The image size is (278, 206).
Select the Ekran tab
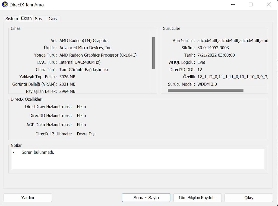[26, 18]
